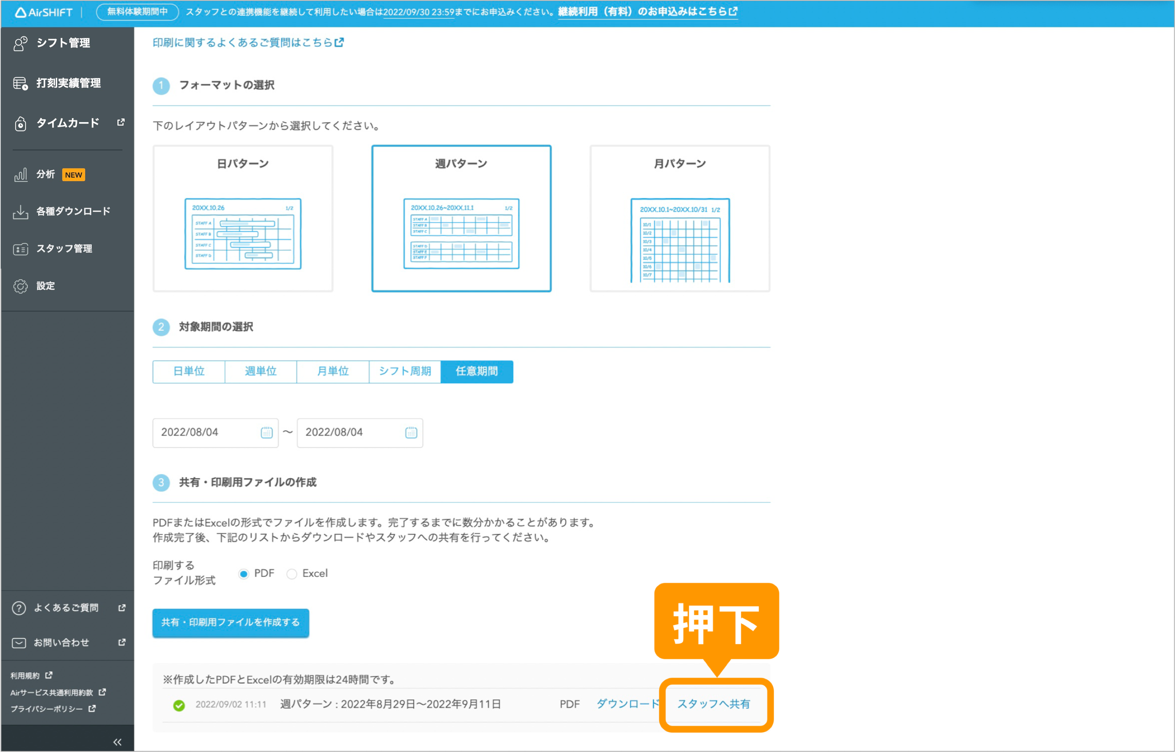Select 月単位 period tab

click(333, 372)
